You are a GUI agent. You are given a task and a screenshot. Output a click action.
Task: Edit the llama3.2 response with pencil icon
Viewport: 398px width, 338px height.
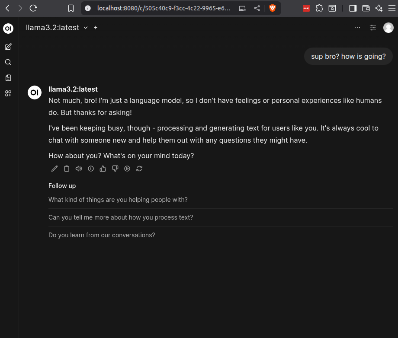tap(55, 169)
